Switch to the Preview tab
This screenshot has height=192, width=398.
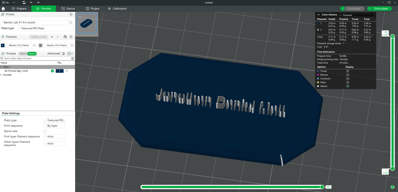point(44,9)
